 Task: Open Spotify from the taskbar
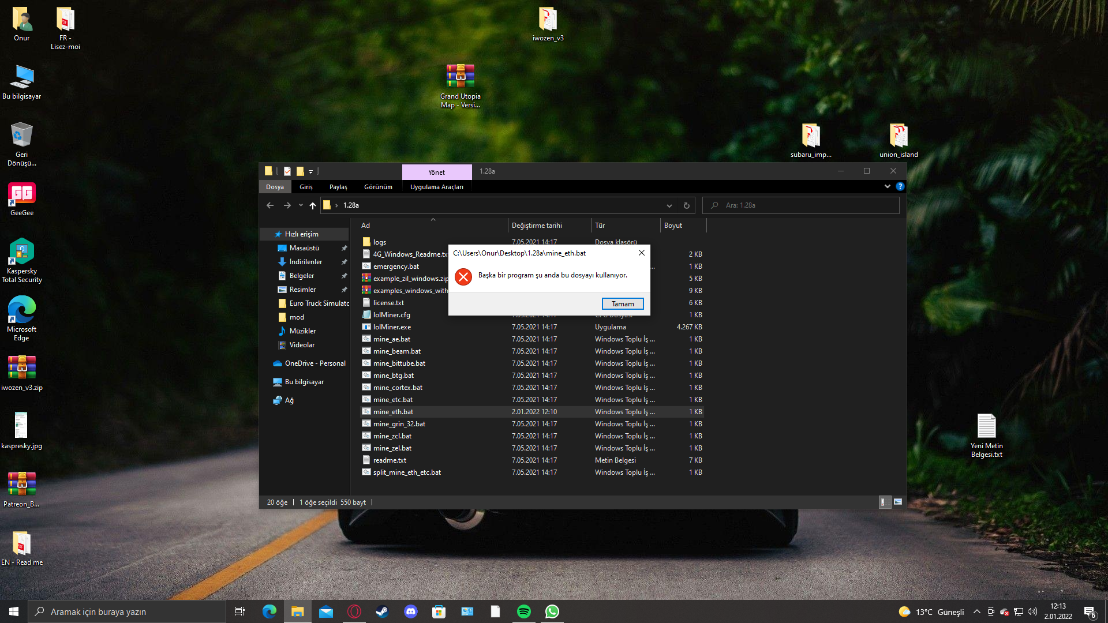pyautogui.click(x=523, y=611)
